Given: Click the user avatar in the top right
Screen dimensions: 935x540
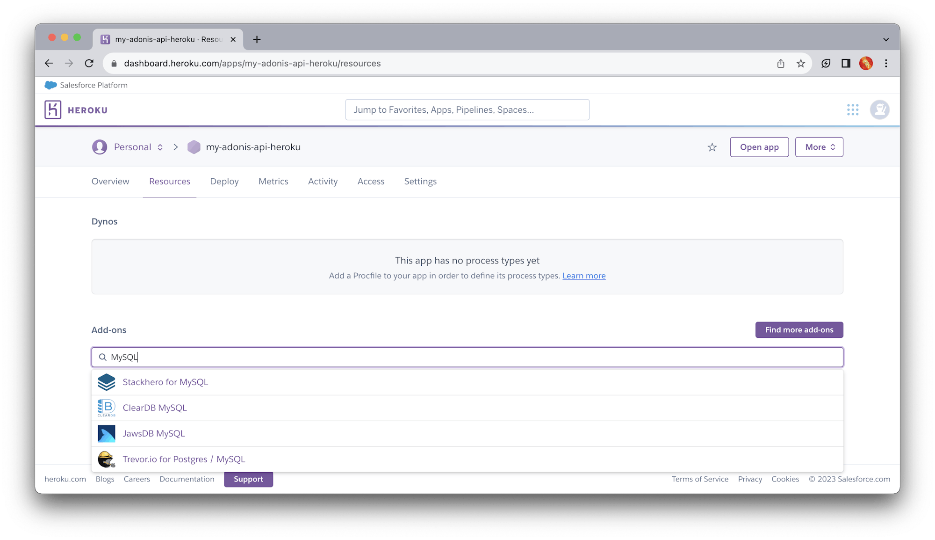Looking at the screenshot, I should (x=879, y=109).
